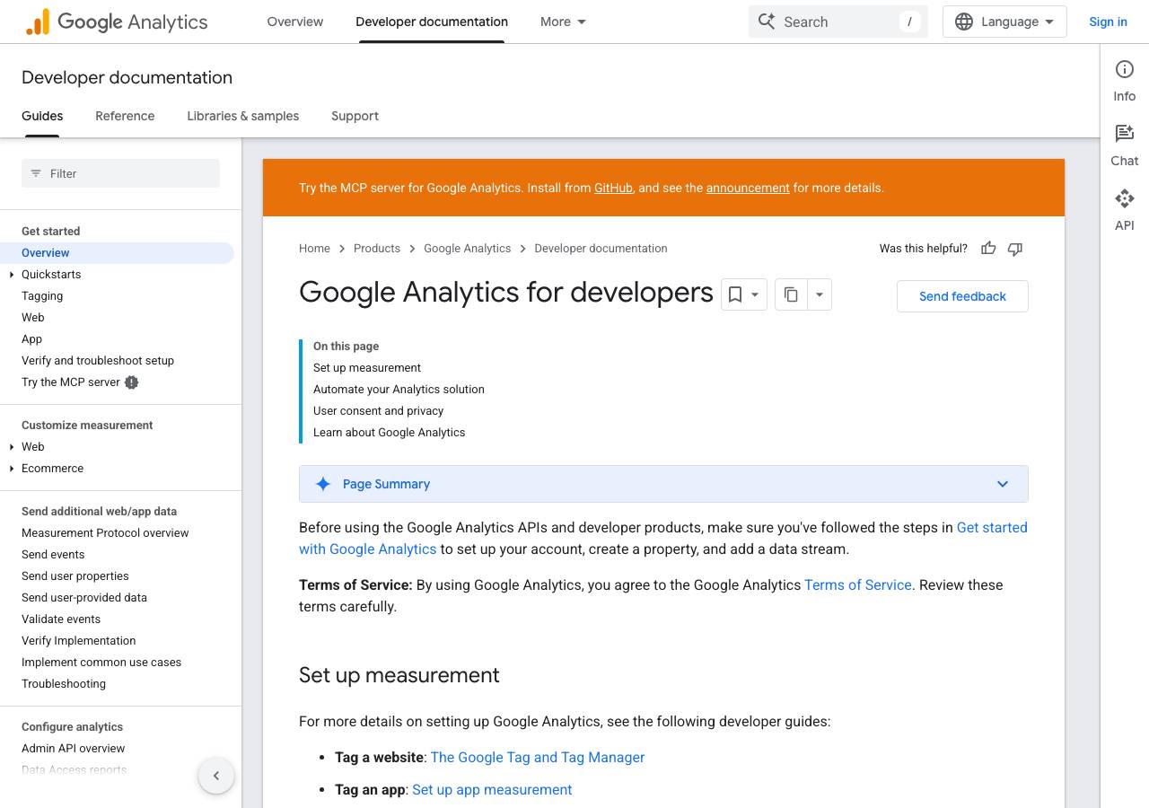The image size is (1149, 808).
Task: Open Verify and troubleshoot setup
Action: coord(98,361)
